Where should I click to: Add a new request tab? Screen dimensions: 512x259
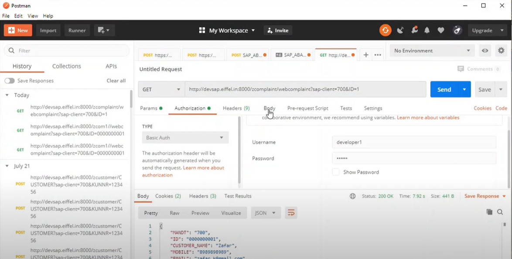366,55
